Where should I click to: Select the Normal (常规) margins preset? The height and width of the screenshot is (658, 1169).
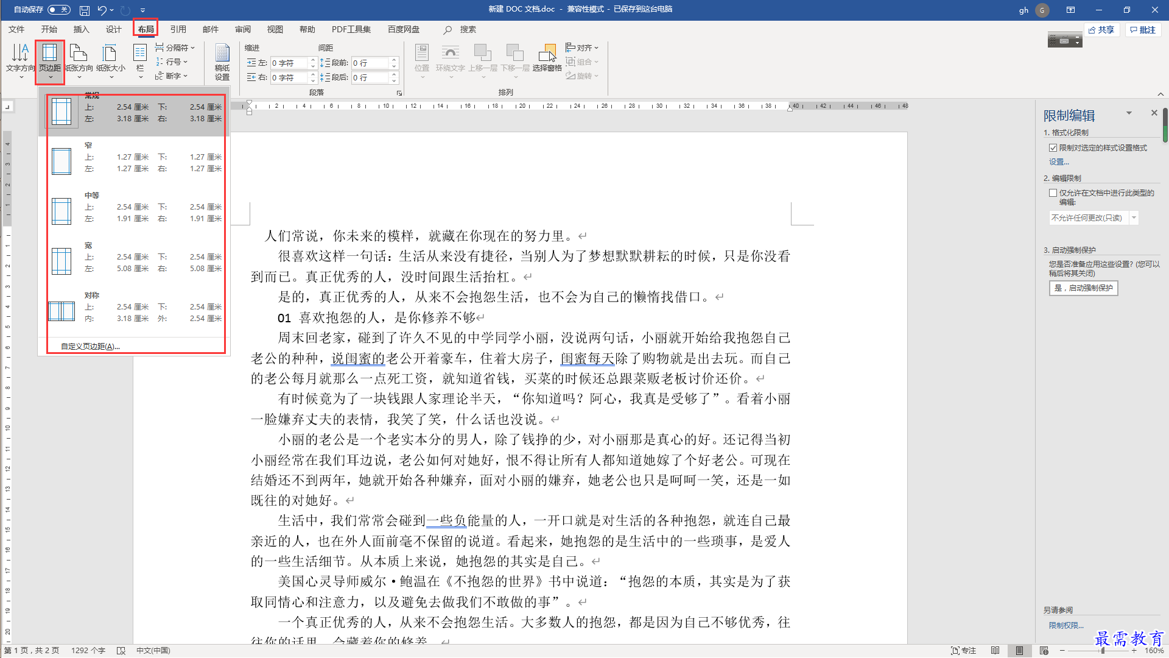click(135, 112)
